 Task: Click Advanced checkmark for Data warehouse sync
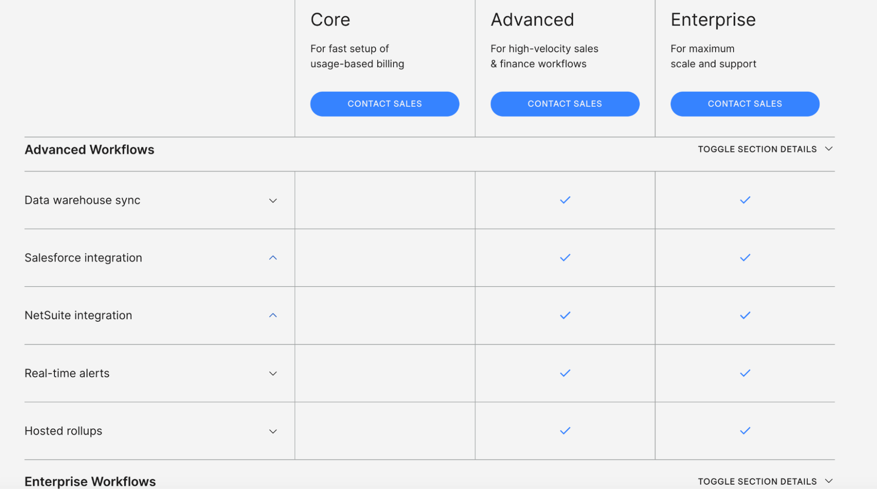(565, 200)
